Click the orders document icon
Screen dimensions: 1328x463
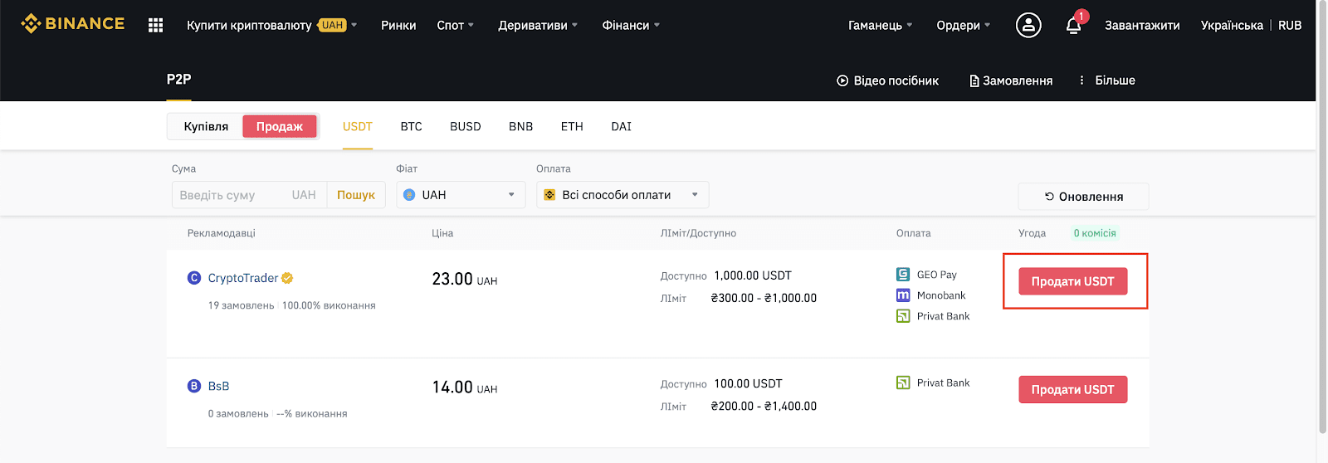974,81
